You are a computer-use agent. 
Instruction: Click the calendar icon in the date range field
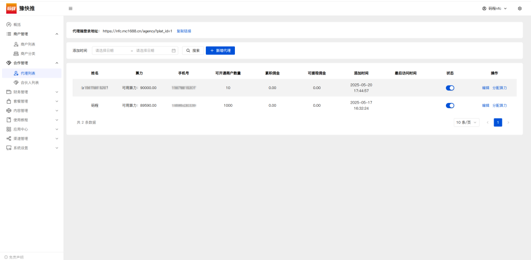(x=174, y=51)
